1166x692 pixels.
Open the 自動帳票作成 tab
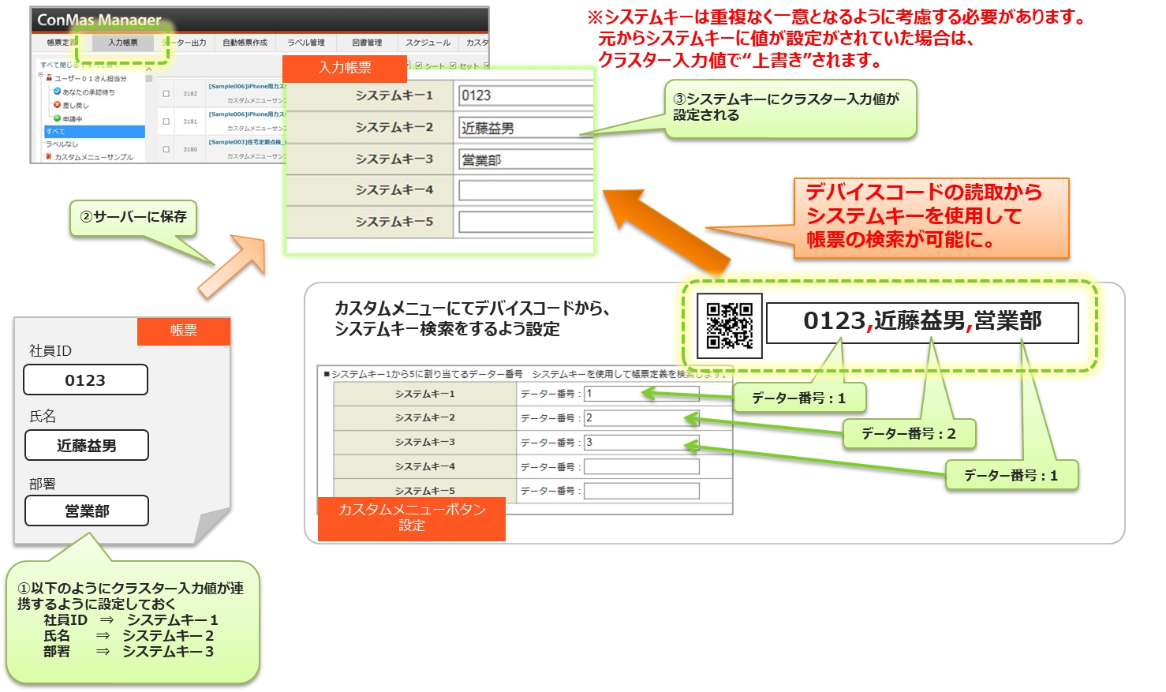point(245,43)
